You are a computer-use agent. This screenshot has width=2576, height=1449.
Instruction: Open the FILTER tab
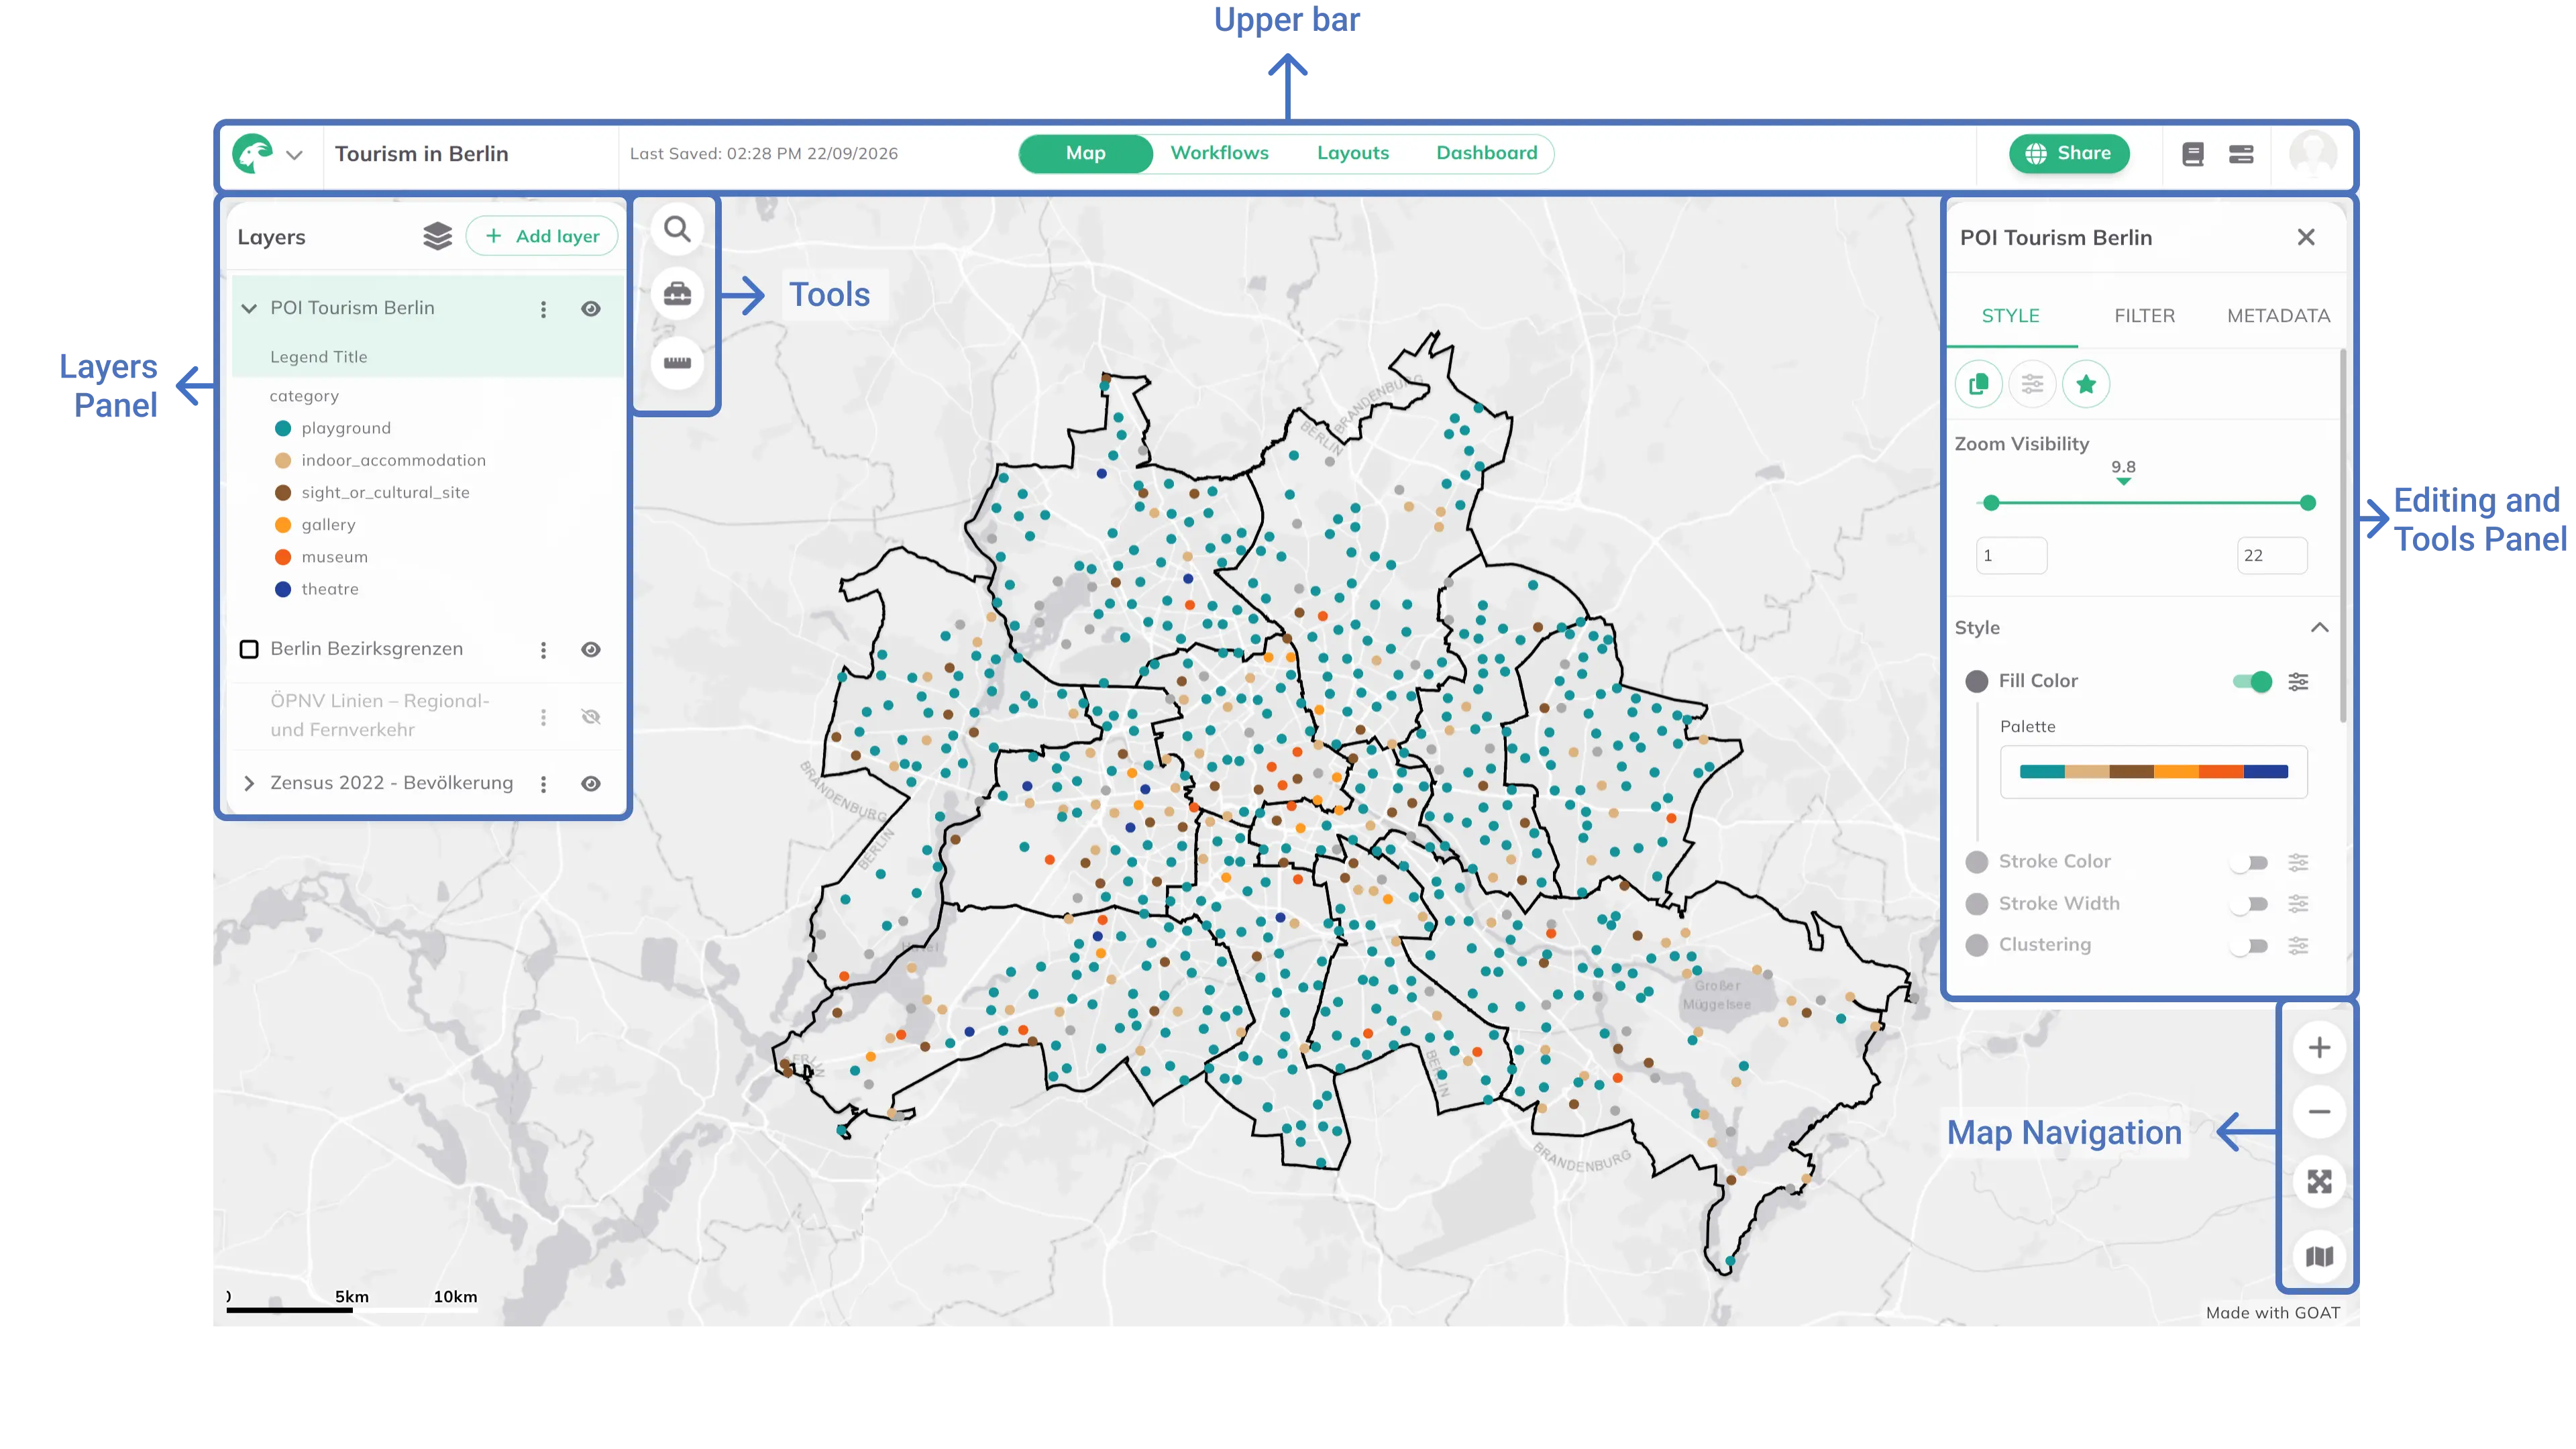click(x=2144, y=316)
